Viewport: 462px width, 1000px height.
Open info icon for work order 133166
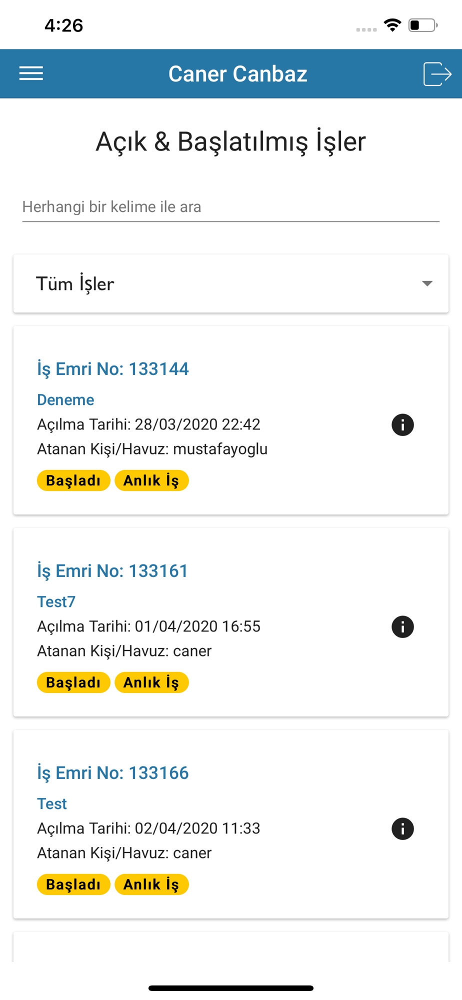click(402, 829)
